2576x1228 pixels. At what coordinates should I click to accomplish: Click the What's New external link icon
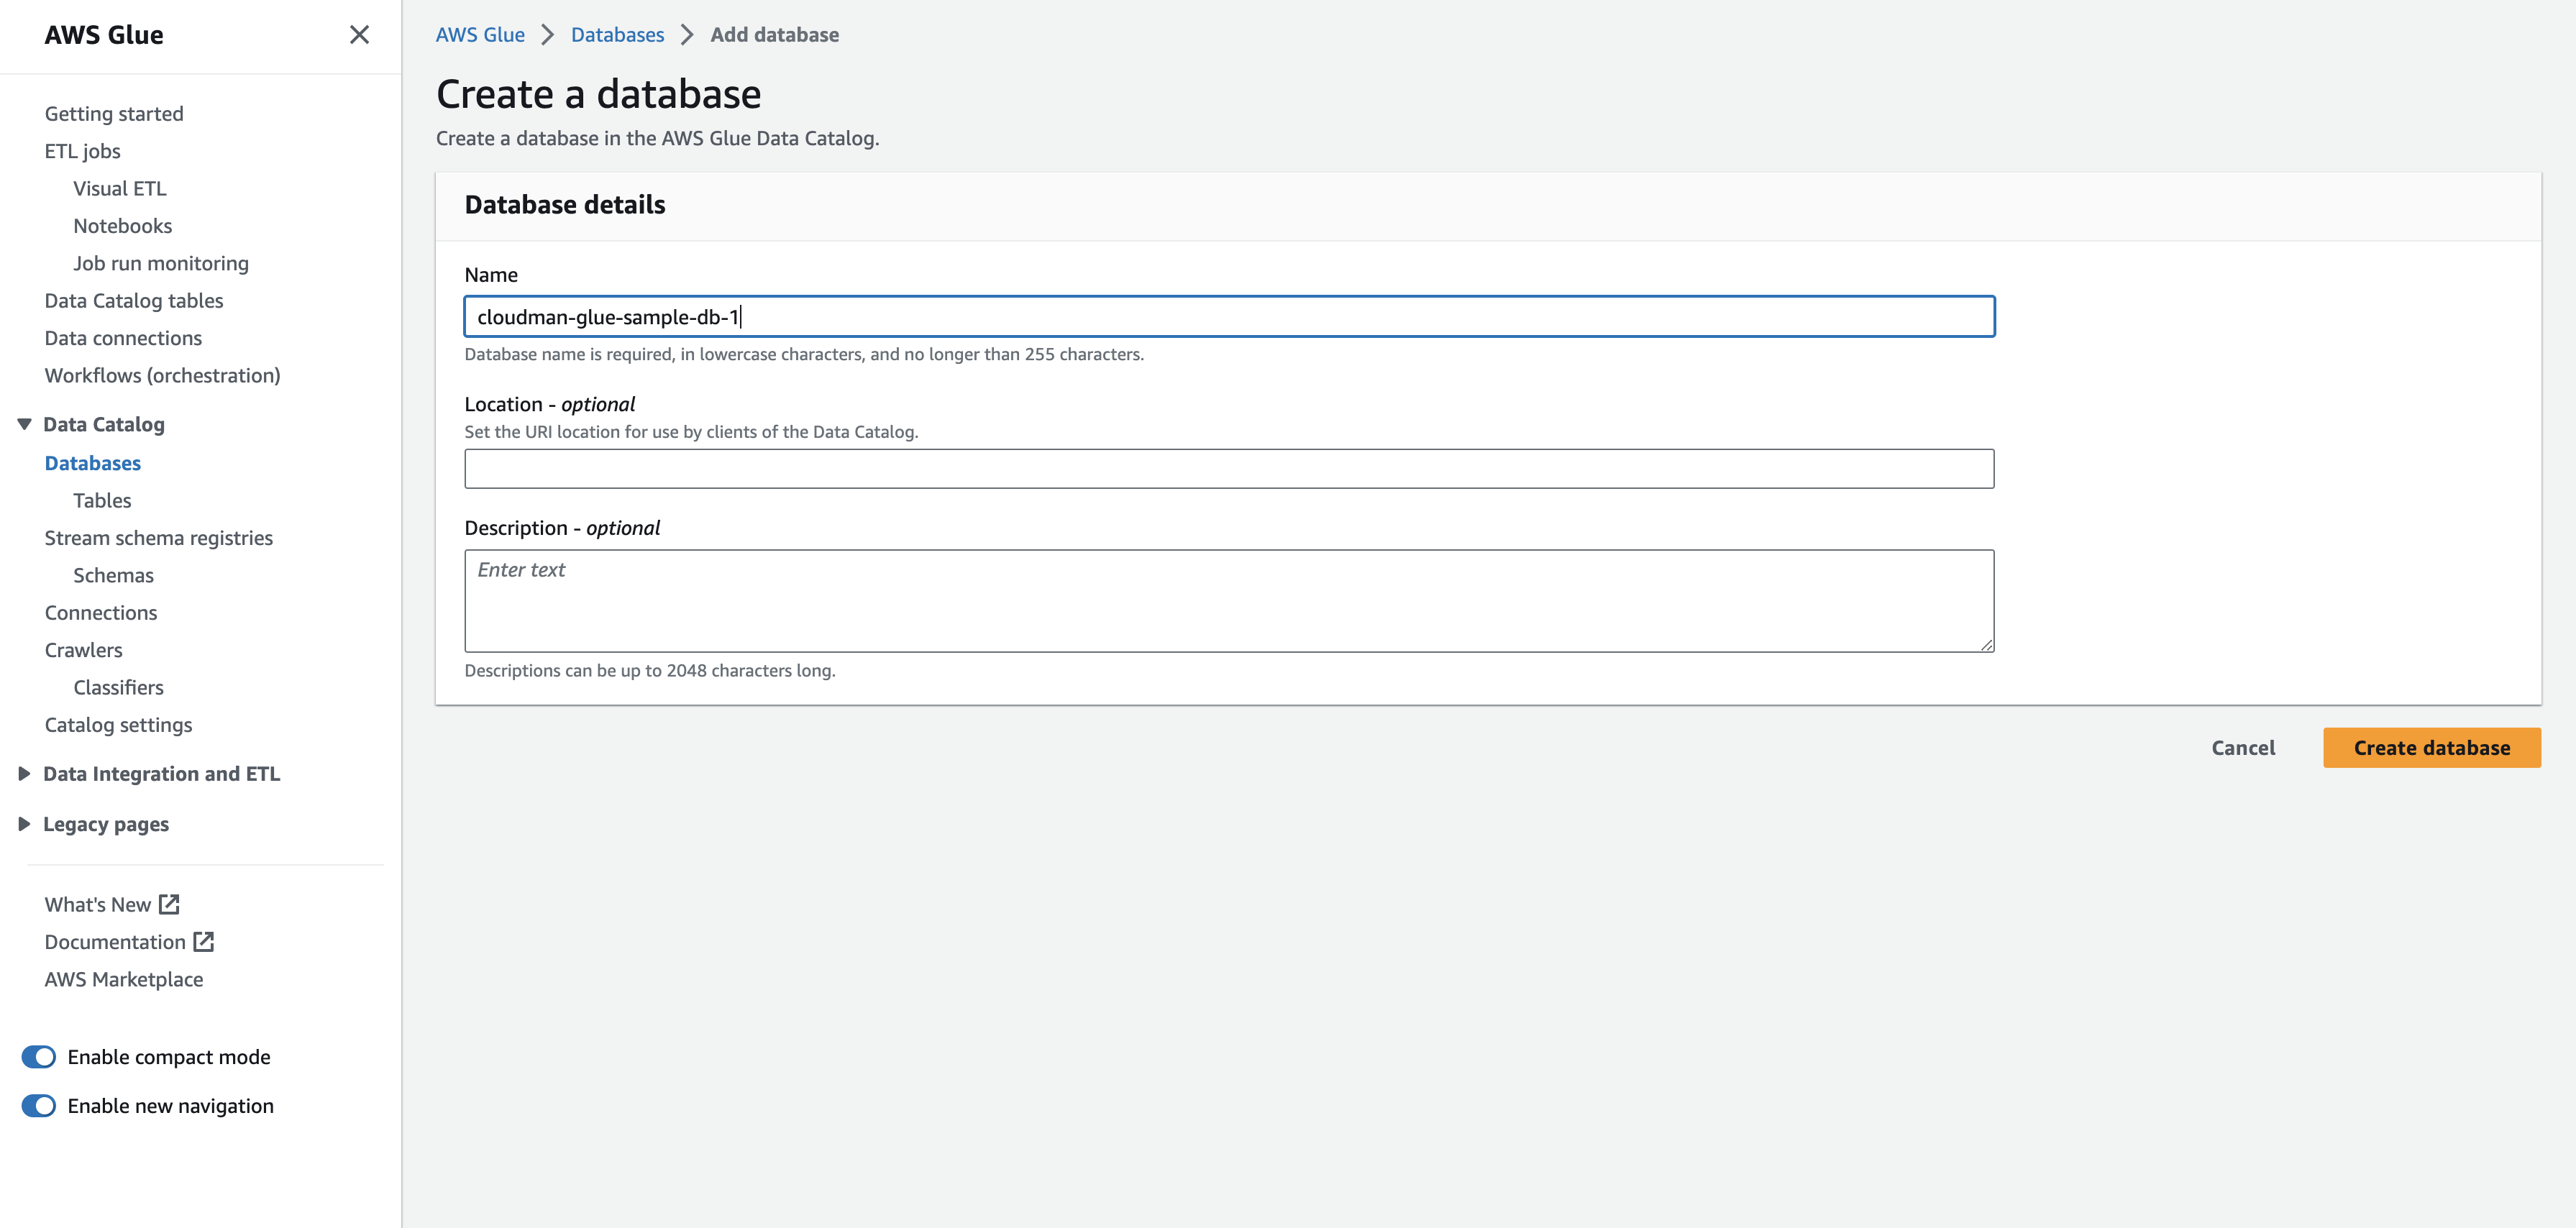(169, 904)
